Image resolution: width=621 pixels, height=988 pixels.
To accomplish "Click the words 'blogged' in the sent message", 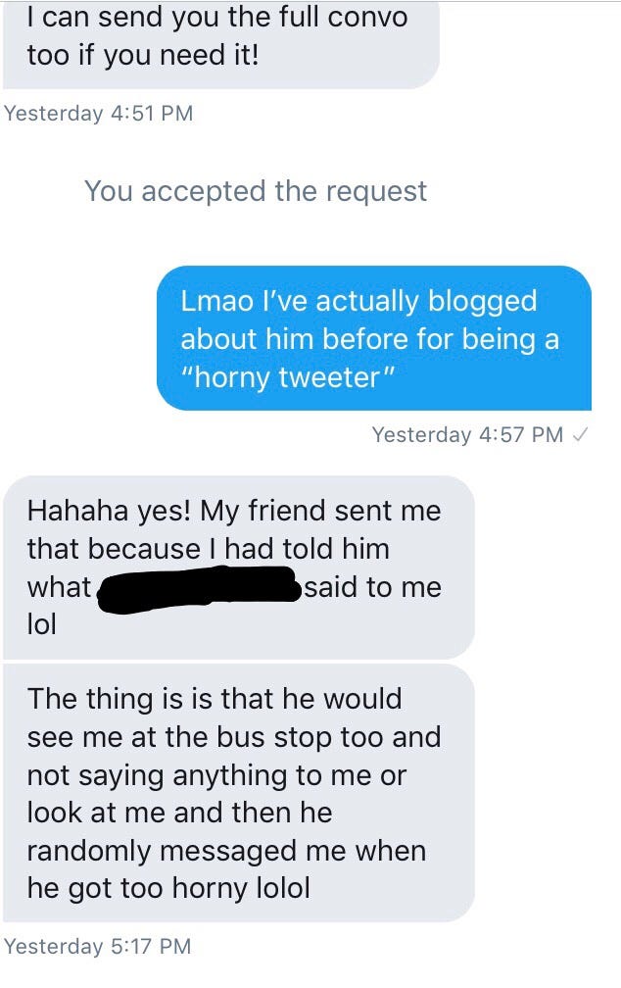I will coord(483,303).
